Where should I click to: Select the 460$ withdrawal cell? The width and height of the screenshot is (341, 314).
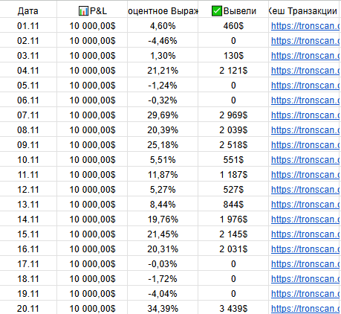[x=233, y=25]
